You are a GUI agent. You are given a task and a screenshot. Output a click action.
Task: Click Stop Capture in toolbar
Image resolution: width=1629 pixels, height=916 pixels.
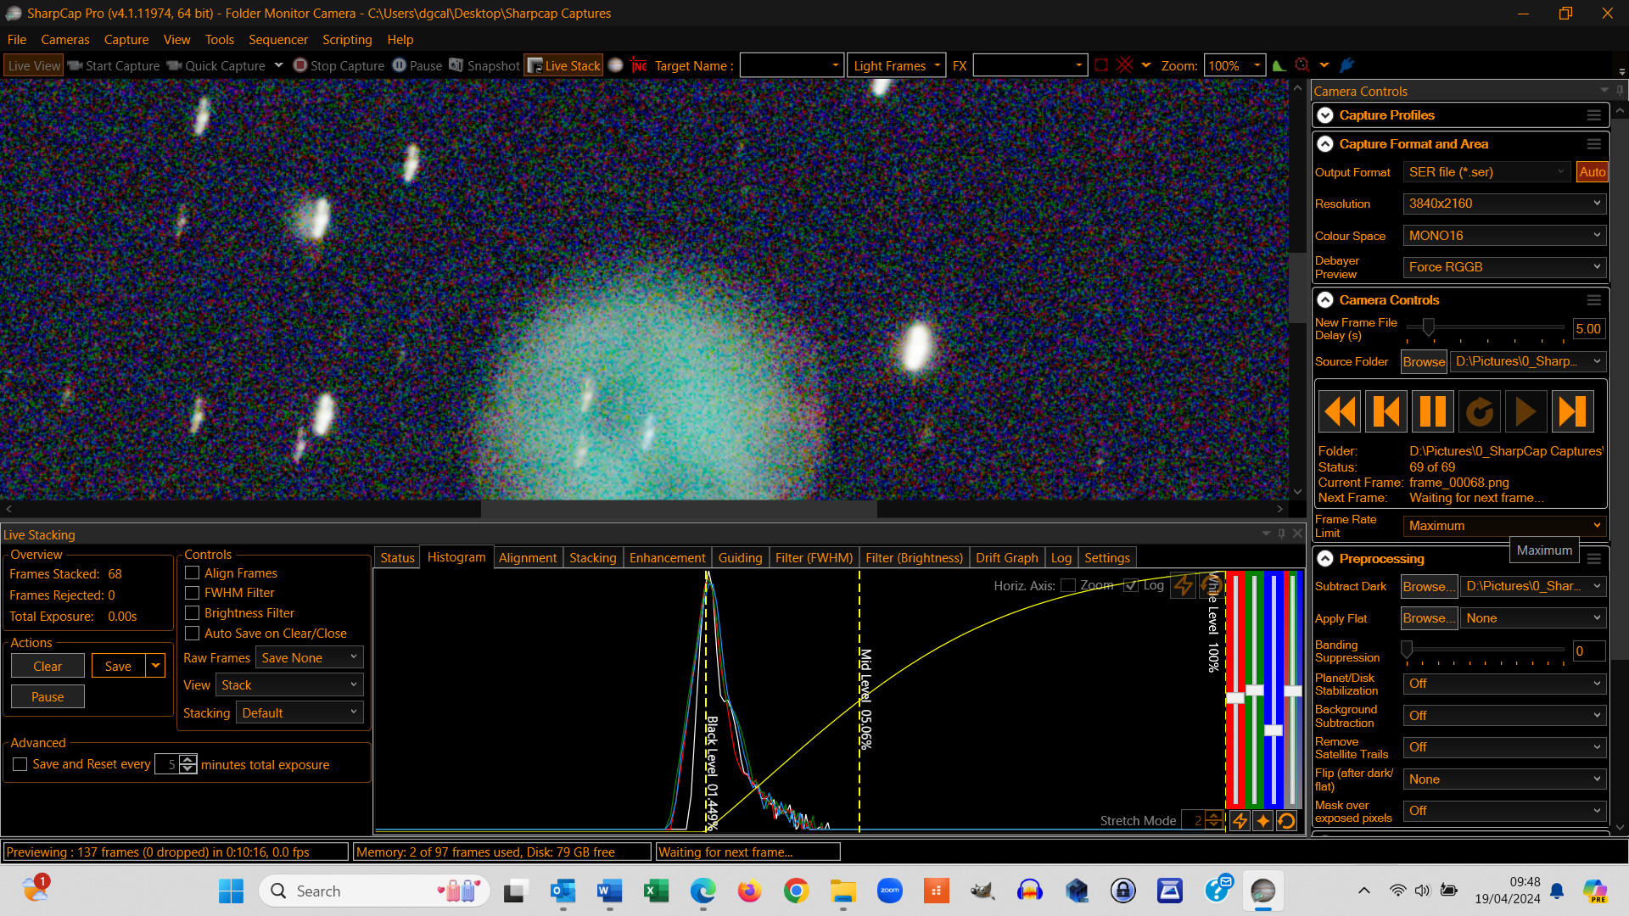339,65
